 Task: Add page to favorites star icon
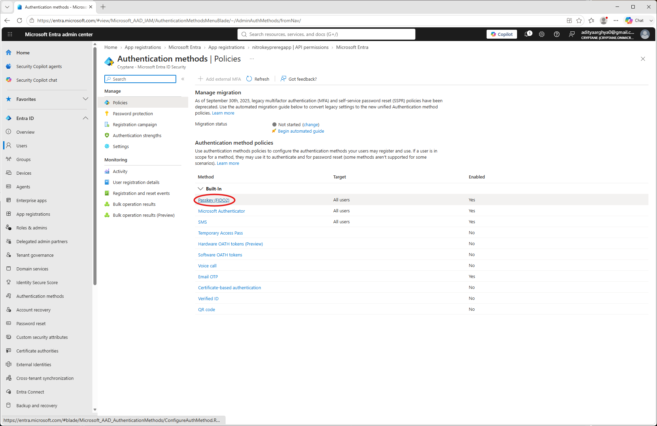point(579,21)
